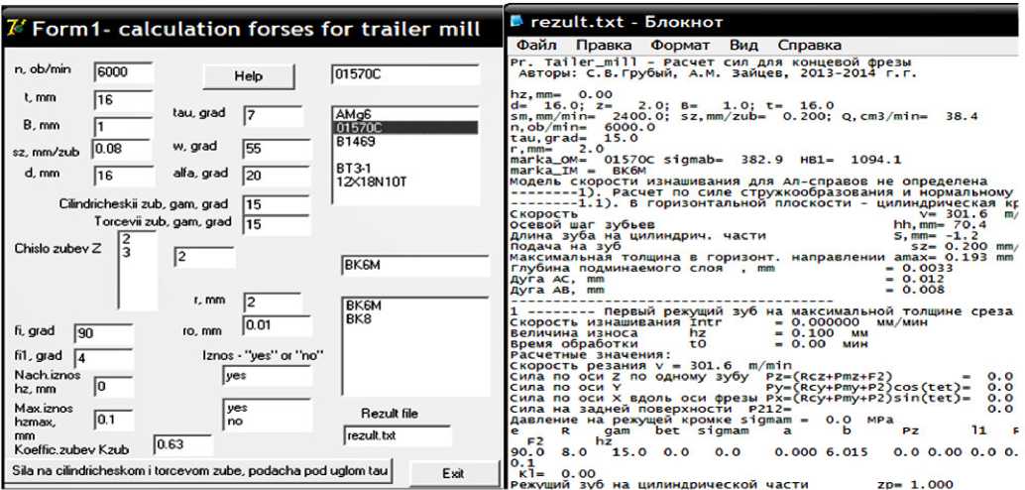Click the Notepad icon in rezult.txt title bar
Image resolution: width=1025 pixels, height=490 pixels.
[517, 22]
